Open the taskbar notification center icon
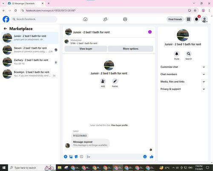This screenshot has height=171, width=213. point(207,168)
